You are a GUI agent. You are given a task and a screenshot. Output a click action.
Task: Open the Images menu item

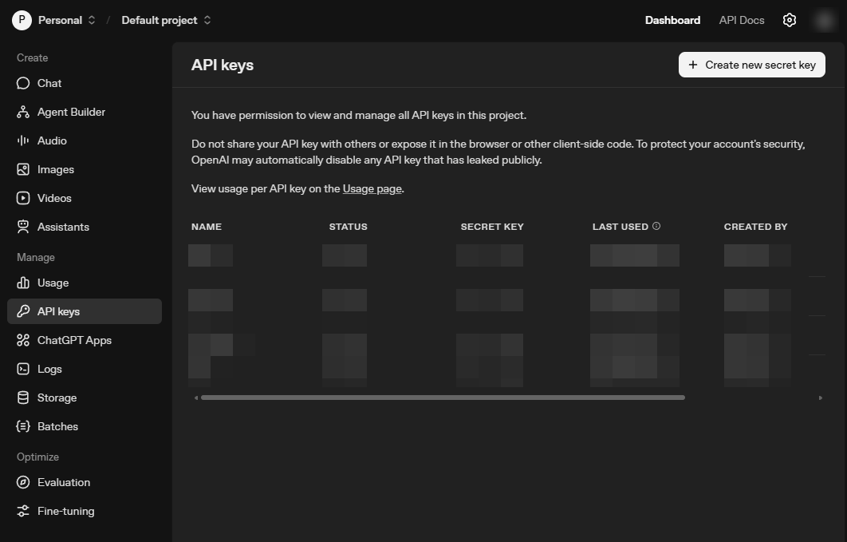click(85, 170)
